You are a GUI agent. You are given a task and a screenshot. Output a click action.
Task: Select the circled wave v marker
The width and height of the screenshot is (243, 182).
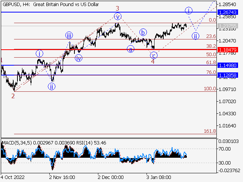tap(118, 16)
